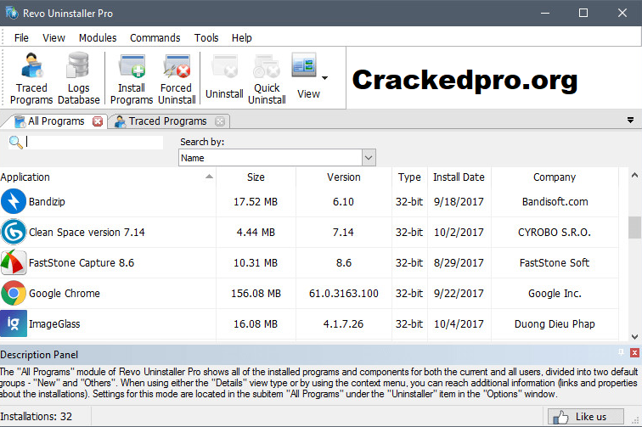
Task: Sort by the Version column header
Action: [x=344, y=177]
